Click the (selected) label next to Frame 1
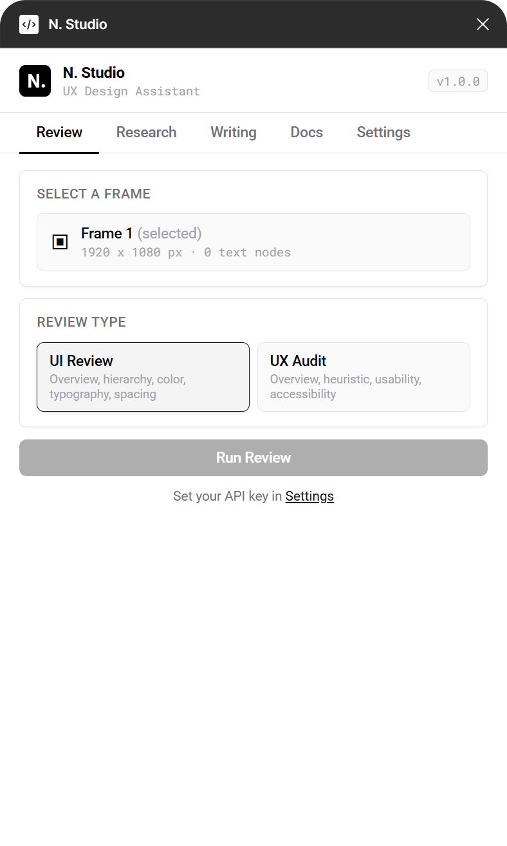The width and height of the screenshot is (507, 846). [169, 233]
